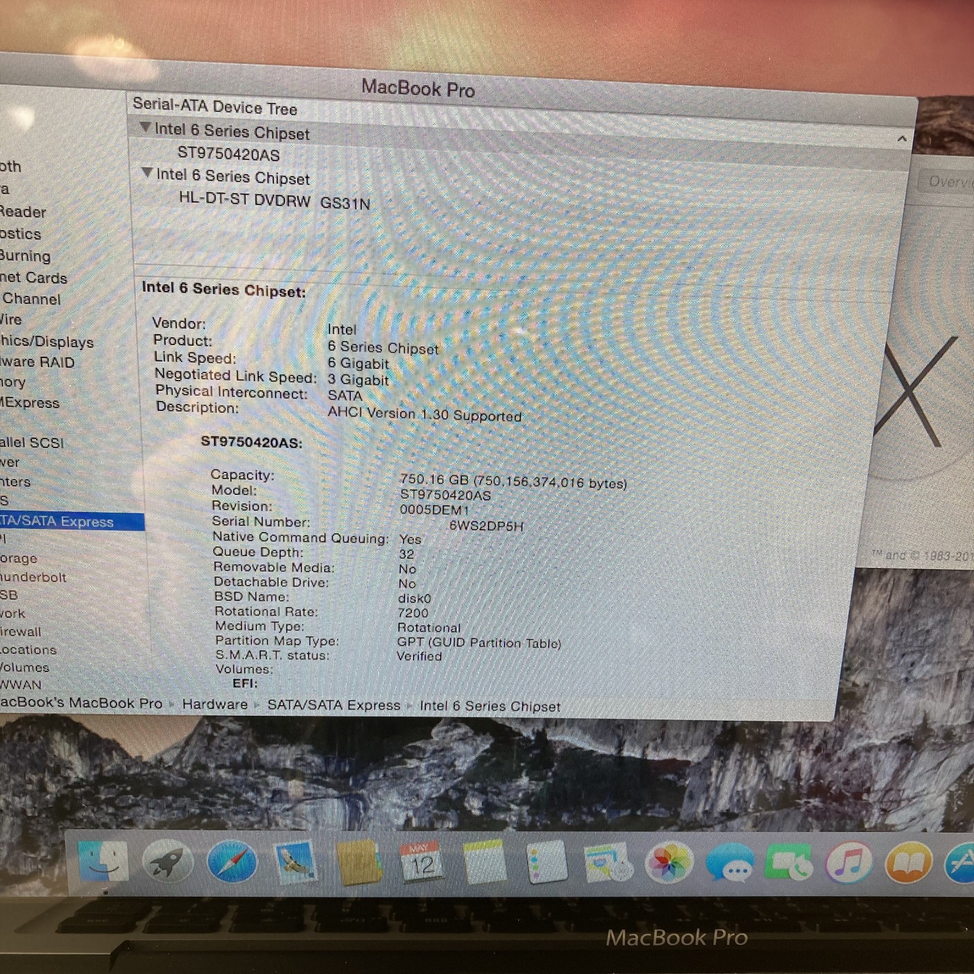Open iTunes music note icon in Dock

point(849,863)
